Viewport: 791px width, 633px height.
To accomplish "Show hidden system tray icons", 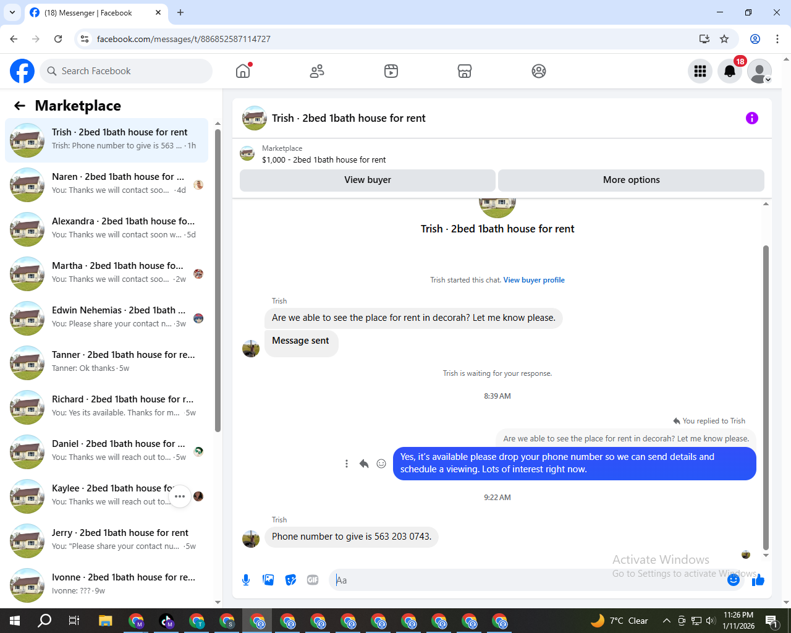I will click(x=666, y=621).
